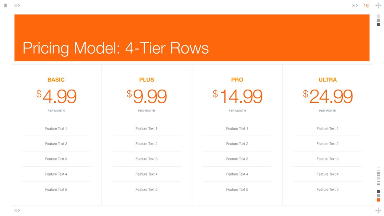Click the bottom-right crosshair target icon
The height and width of the screenshot is (216, 384).
(378, 210)
